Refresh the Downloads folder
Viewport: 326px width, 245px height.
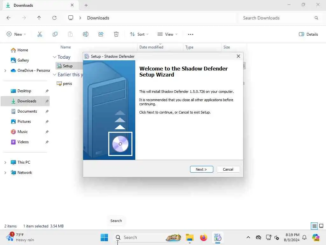pyautogui.click(x=54, y=18)
